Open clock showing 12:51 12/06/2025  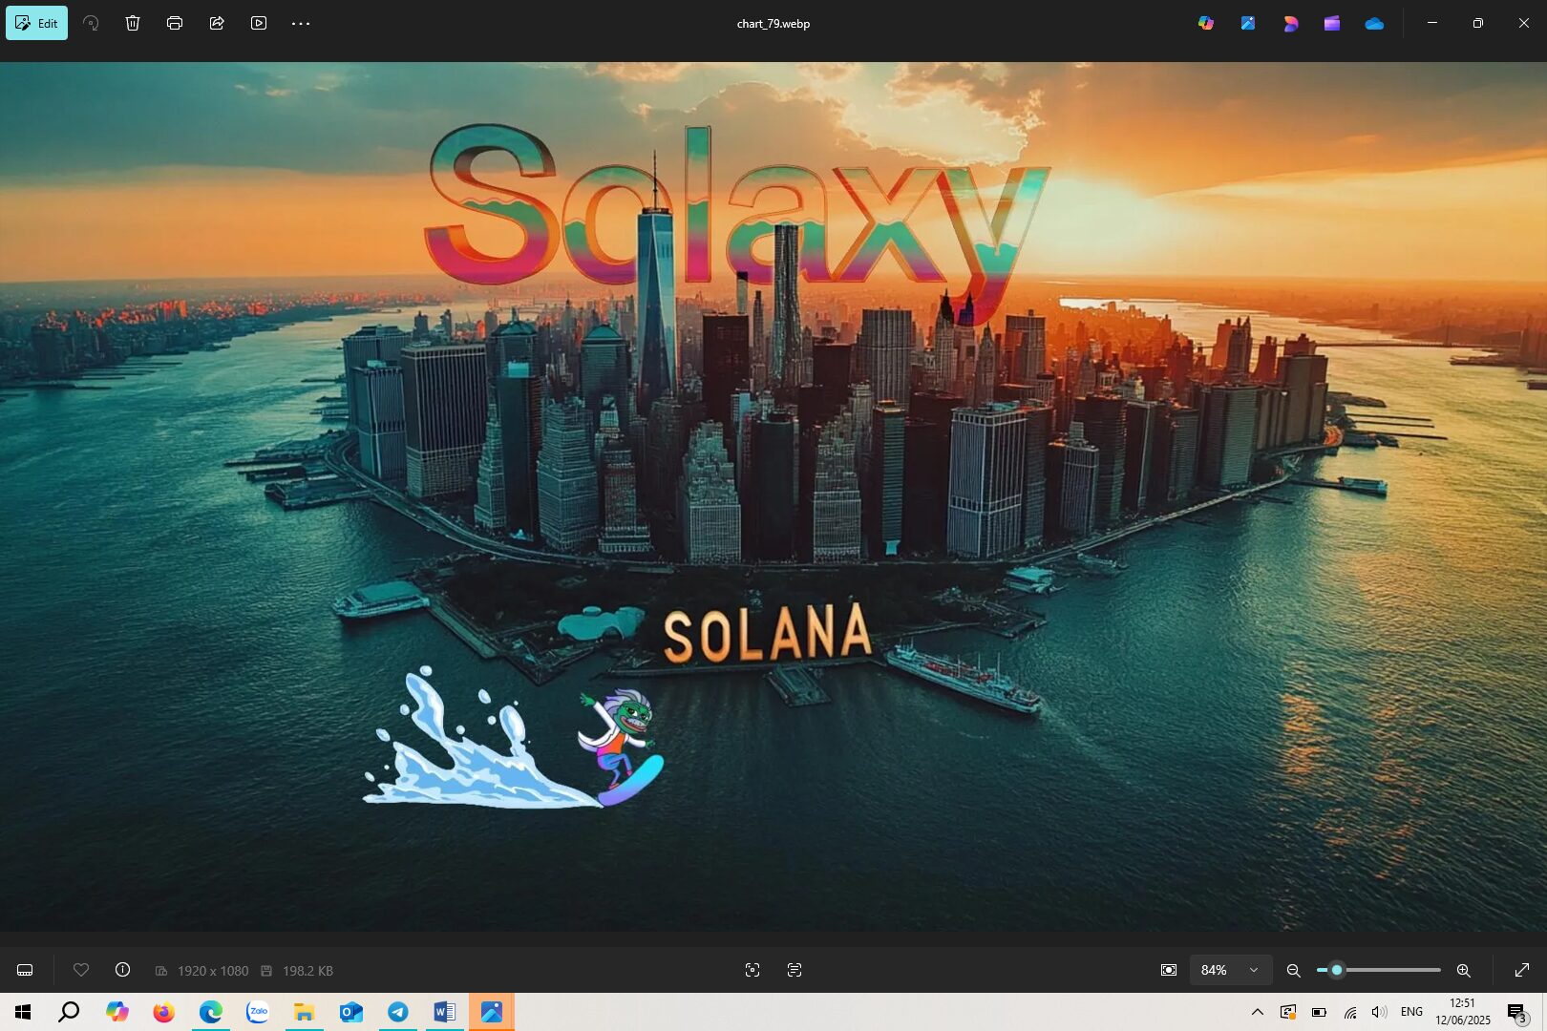1463,1012
